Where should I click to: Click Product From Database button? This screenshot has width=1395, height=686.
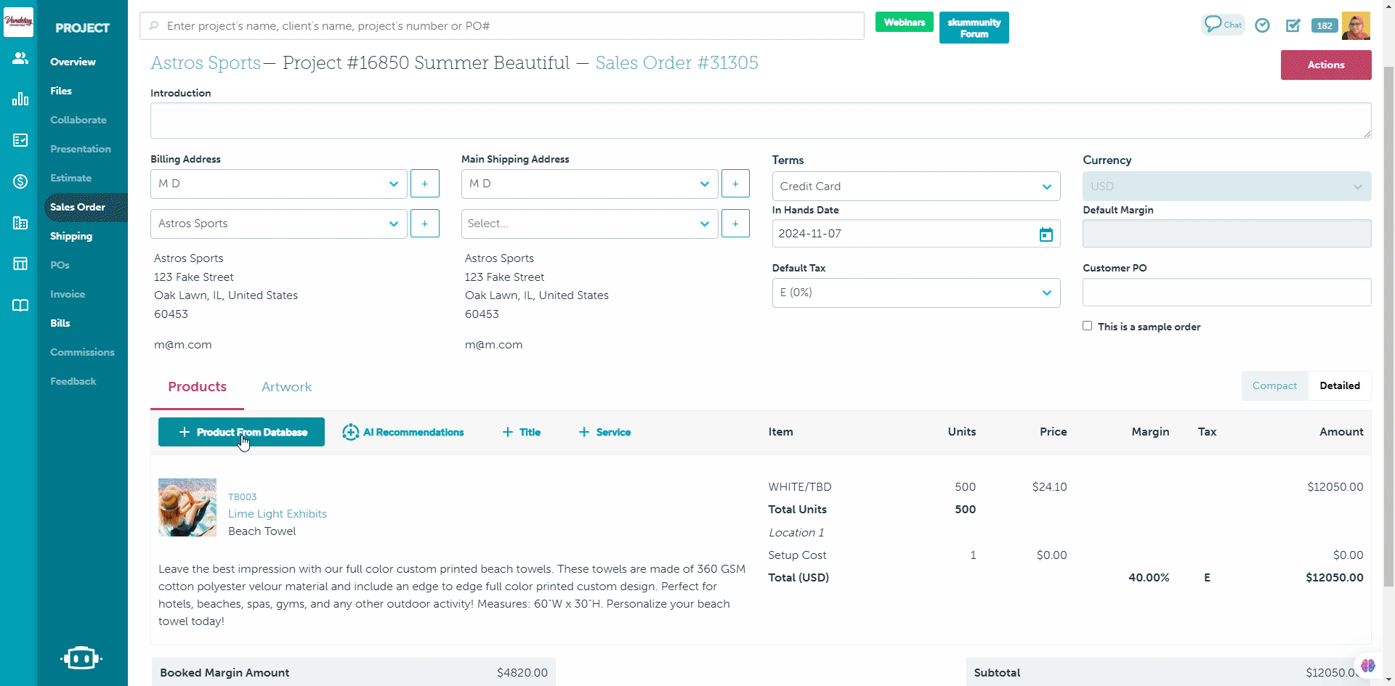(241, 432)
